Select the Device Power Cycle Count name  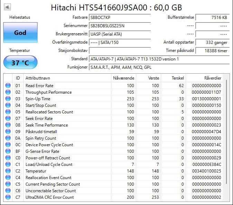[x=49, y=145]
